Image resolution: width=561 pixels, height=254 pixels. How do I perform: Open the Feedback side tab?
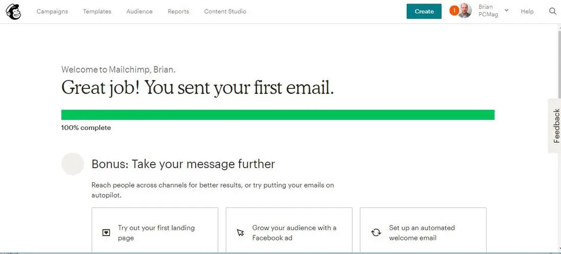tap(555, 126)
